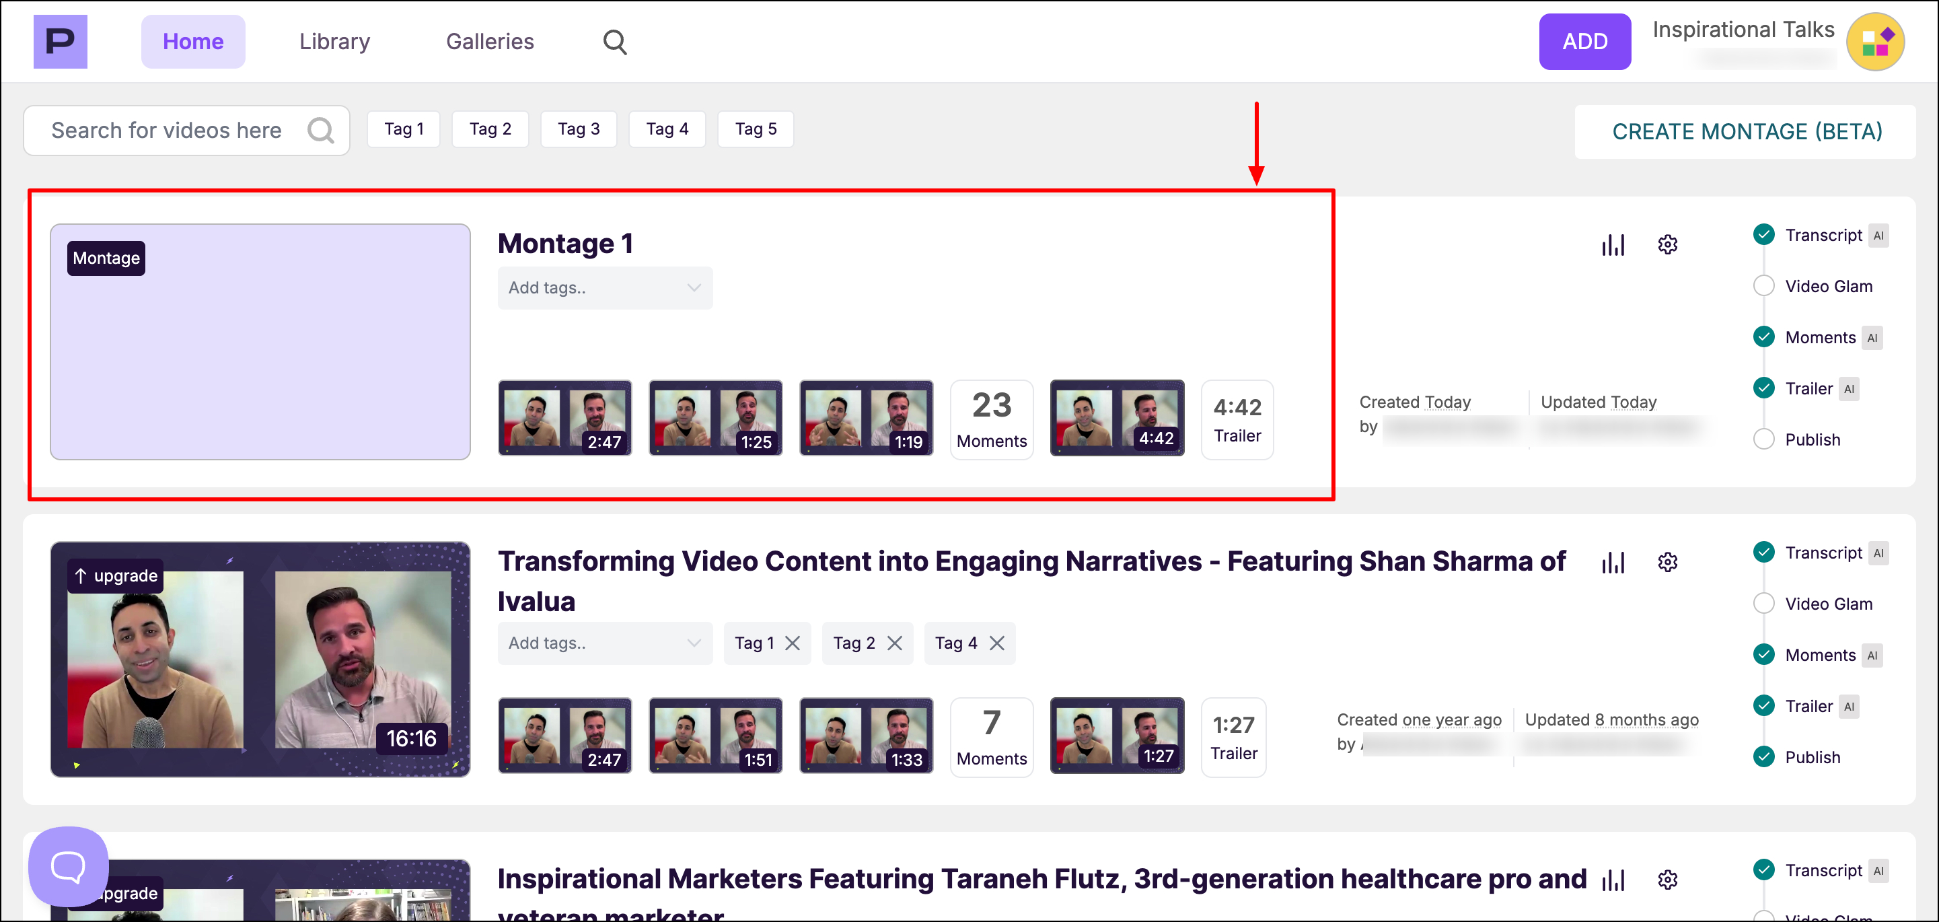This screenshot has width=1939, height=922.
Task: Toggle Publish on Transforming Video Content video
Action: tap(1763, 757)
